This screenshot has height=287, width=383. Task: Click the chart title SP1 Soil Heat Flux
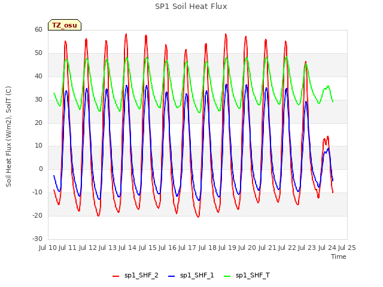191,7
